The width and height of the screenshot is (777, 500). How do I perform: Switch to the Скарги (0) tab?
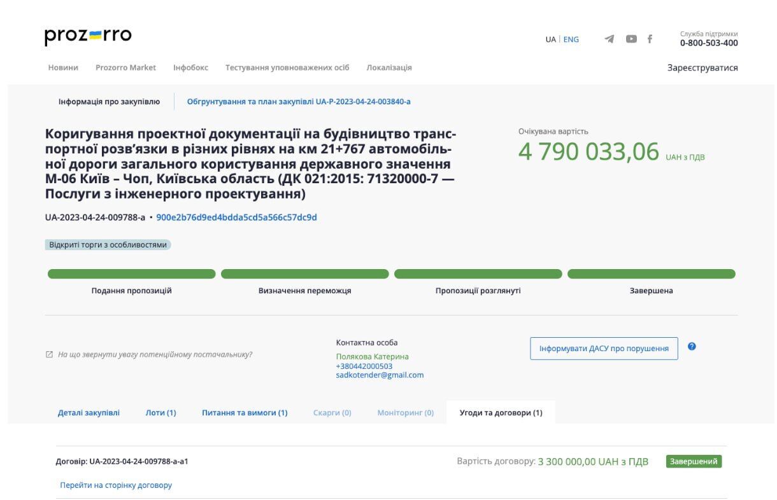[332, 413]
